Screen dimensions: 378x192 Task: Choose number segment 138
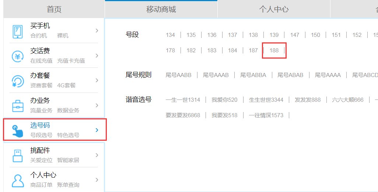click(253, 35)
